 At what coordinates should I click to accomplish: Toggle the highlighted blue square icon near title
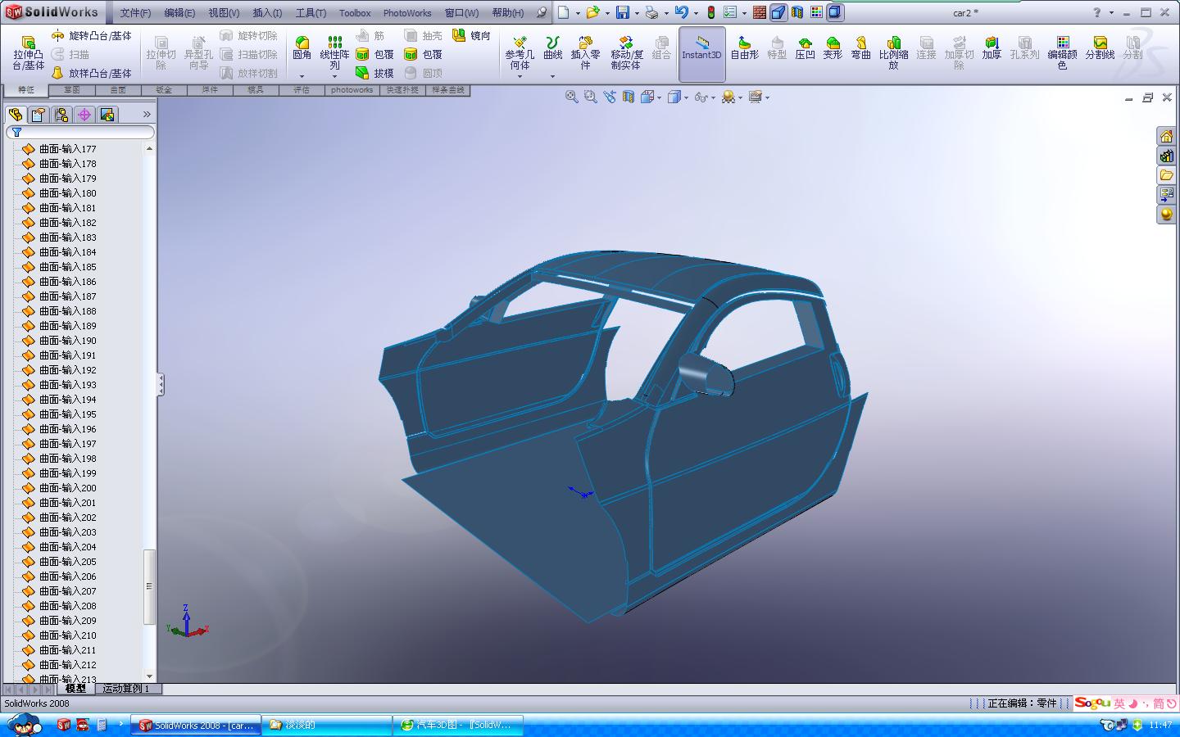click(x=834, y=12)
